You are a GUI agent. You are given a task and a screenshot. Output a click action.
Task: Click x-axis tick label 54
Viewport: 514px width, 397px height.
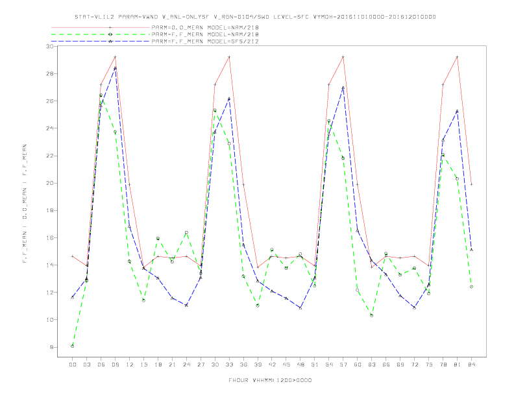(x=329, y=365)
